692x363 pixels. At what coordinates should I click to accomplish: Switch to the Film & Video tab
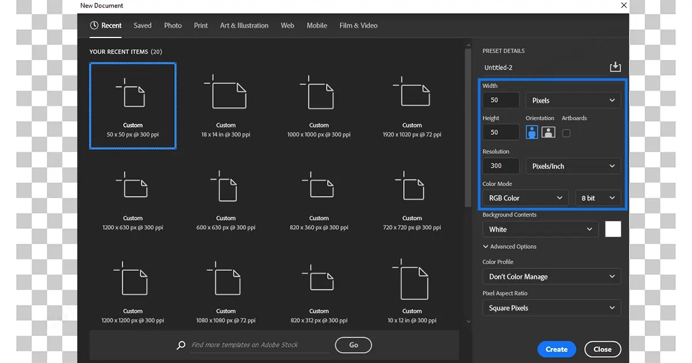358,25
